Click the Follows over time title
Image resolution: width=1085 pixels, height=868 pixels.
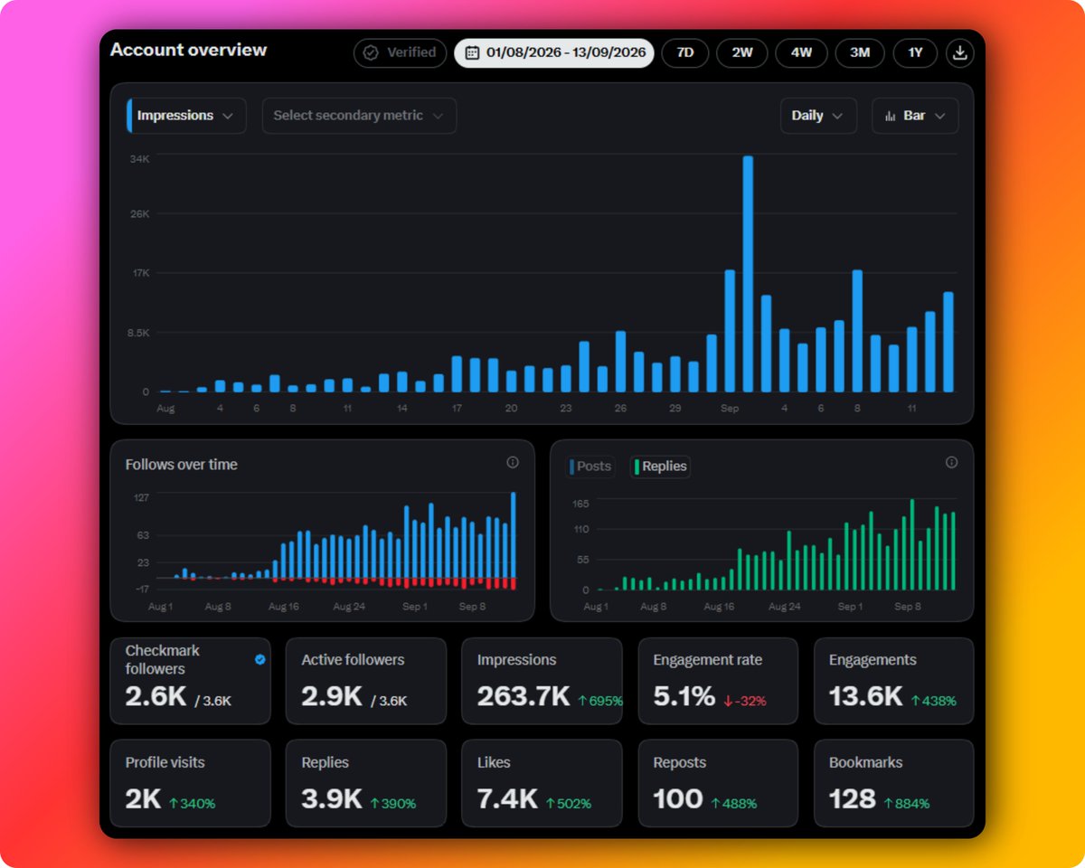[182, 465]
